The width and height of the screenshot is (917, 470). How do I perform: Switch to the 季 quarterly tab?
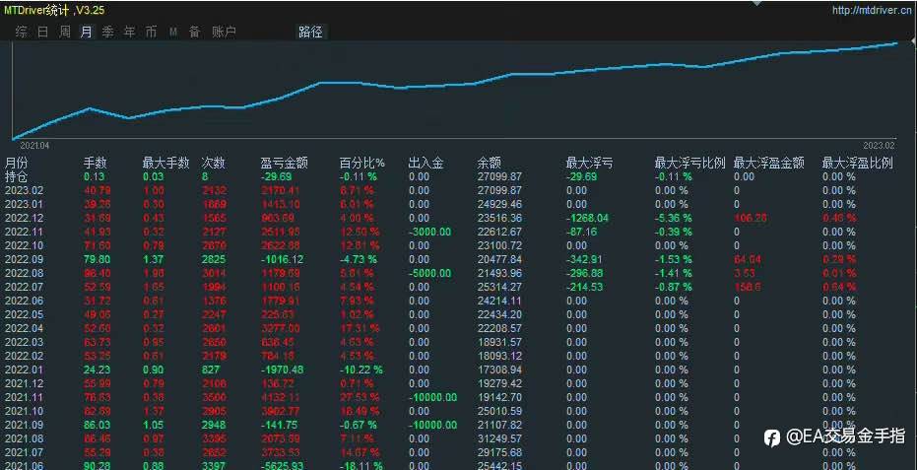(x=107, y=33)
